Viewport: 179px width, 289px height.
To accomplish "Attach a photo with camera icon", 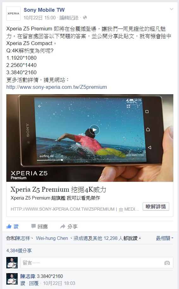I will tap(167, 263).
